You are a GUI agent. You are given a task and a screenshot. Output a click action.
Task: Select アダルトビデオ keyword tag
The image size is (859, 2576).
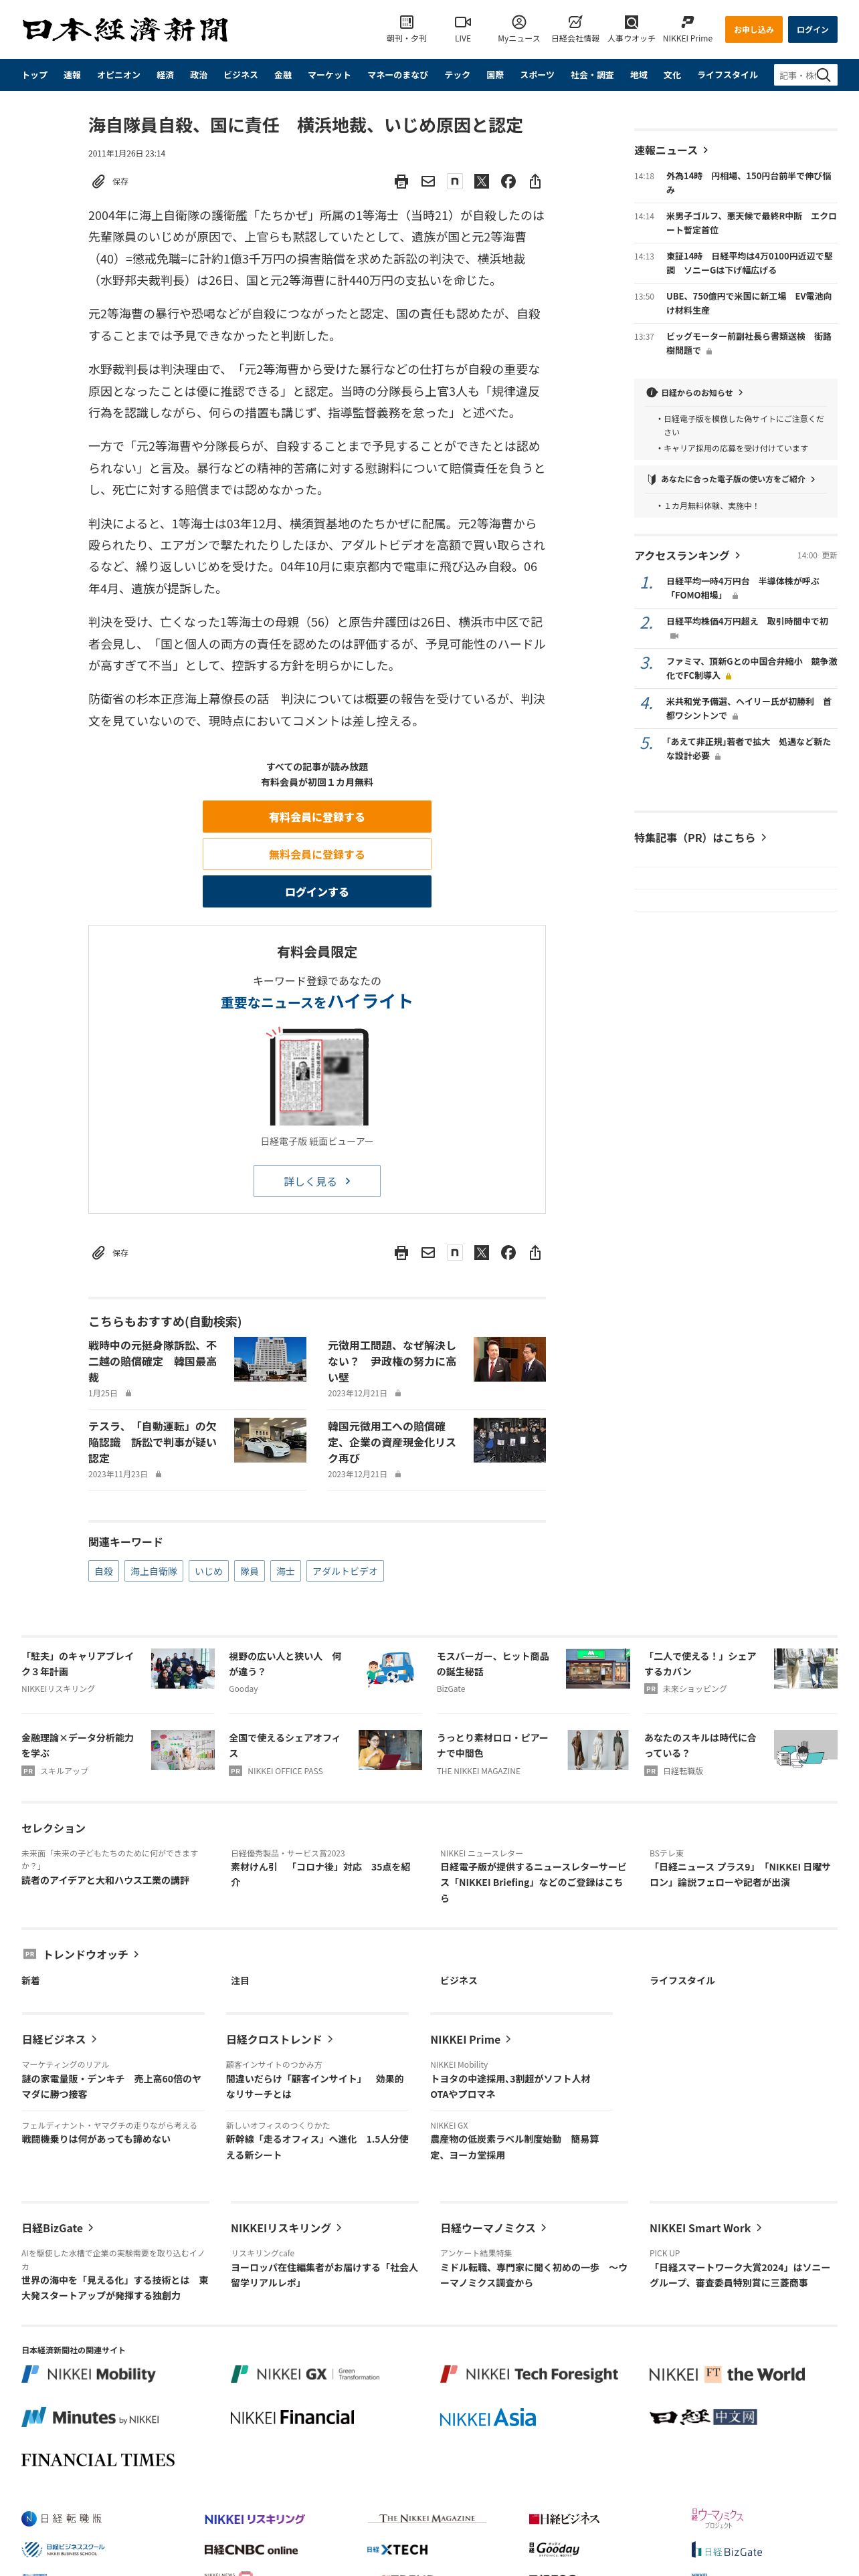pyautogui.click(x=345, y=1571)
